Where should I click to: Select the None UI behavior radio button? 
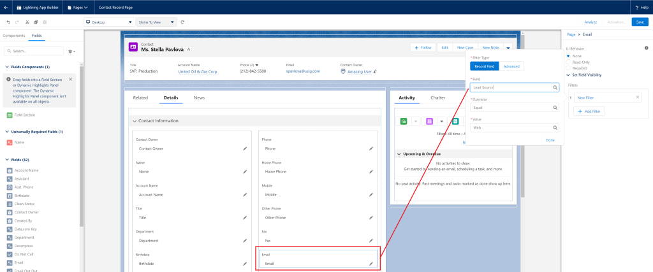coord(568,55)
